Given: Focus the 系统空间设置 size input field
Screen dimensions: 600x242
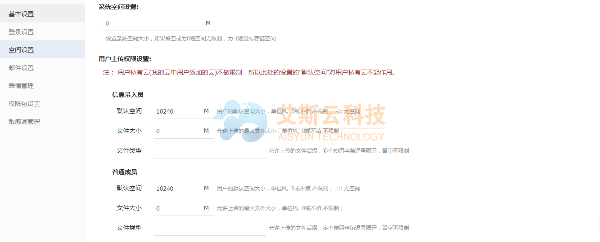Looking at the screenshot, I should (x=153, y=23).
